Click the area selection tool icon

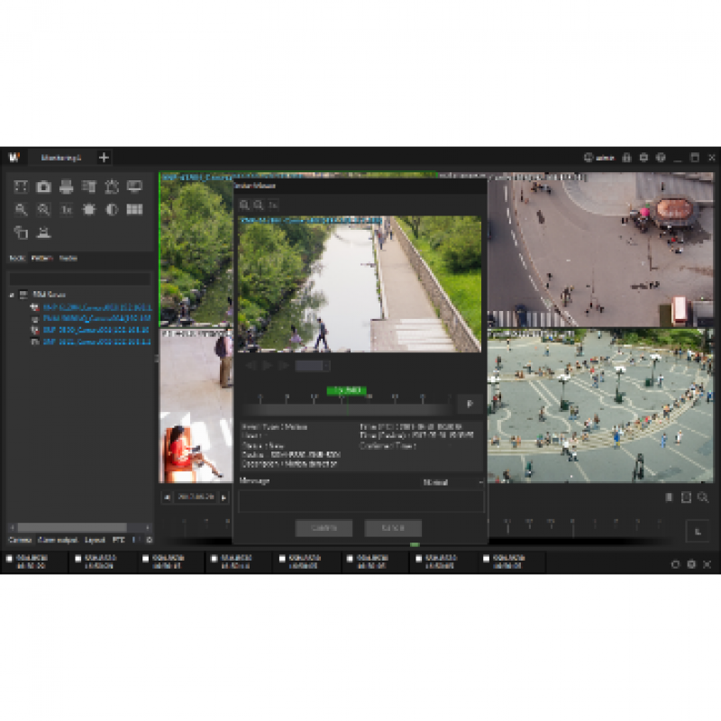pos(21,187)
